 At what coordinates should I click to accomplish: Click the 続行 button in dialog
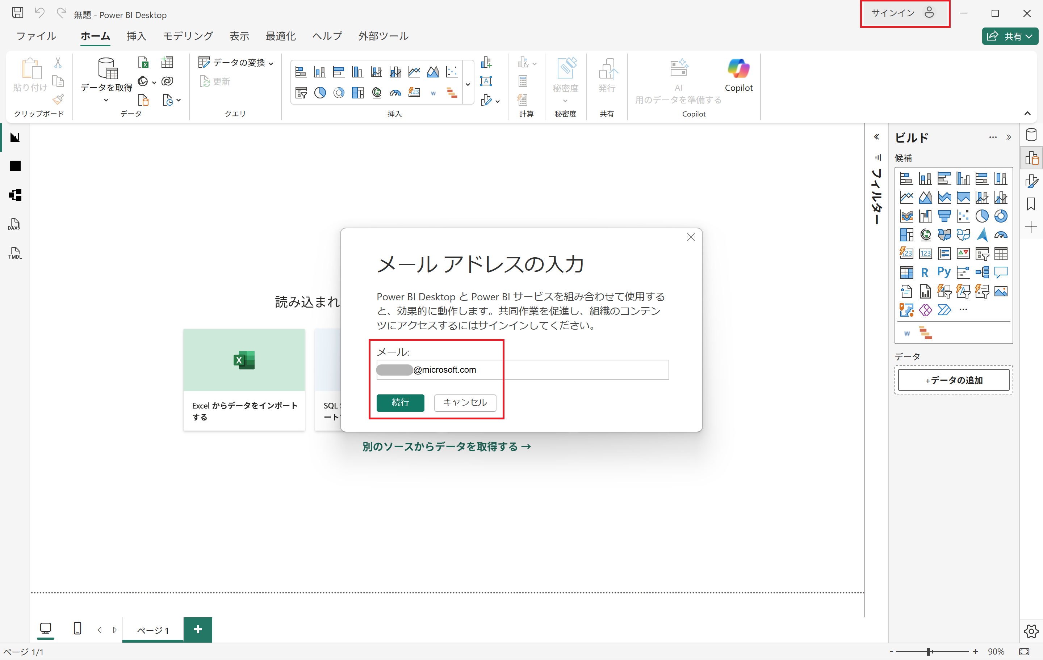pyautogui.click(x=400, y=402)
